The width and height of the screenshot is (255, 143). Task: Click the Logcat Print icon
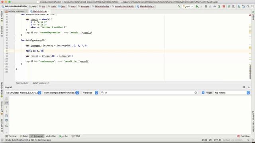coord(6,120)
